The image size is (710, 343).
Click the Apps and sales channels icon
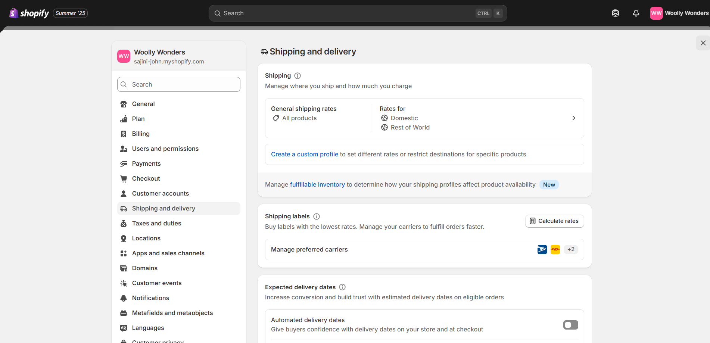click(124, 253)
